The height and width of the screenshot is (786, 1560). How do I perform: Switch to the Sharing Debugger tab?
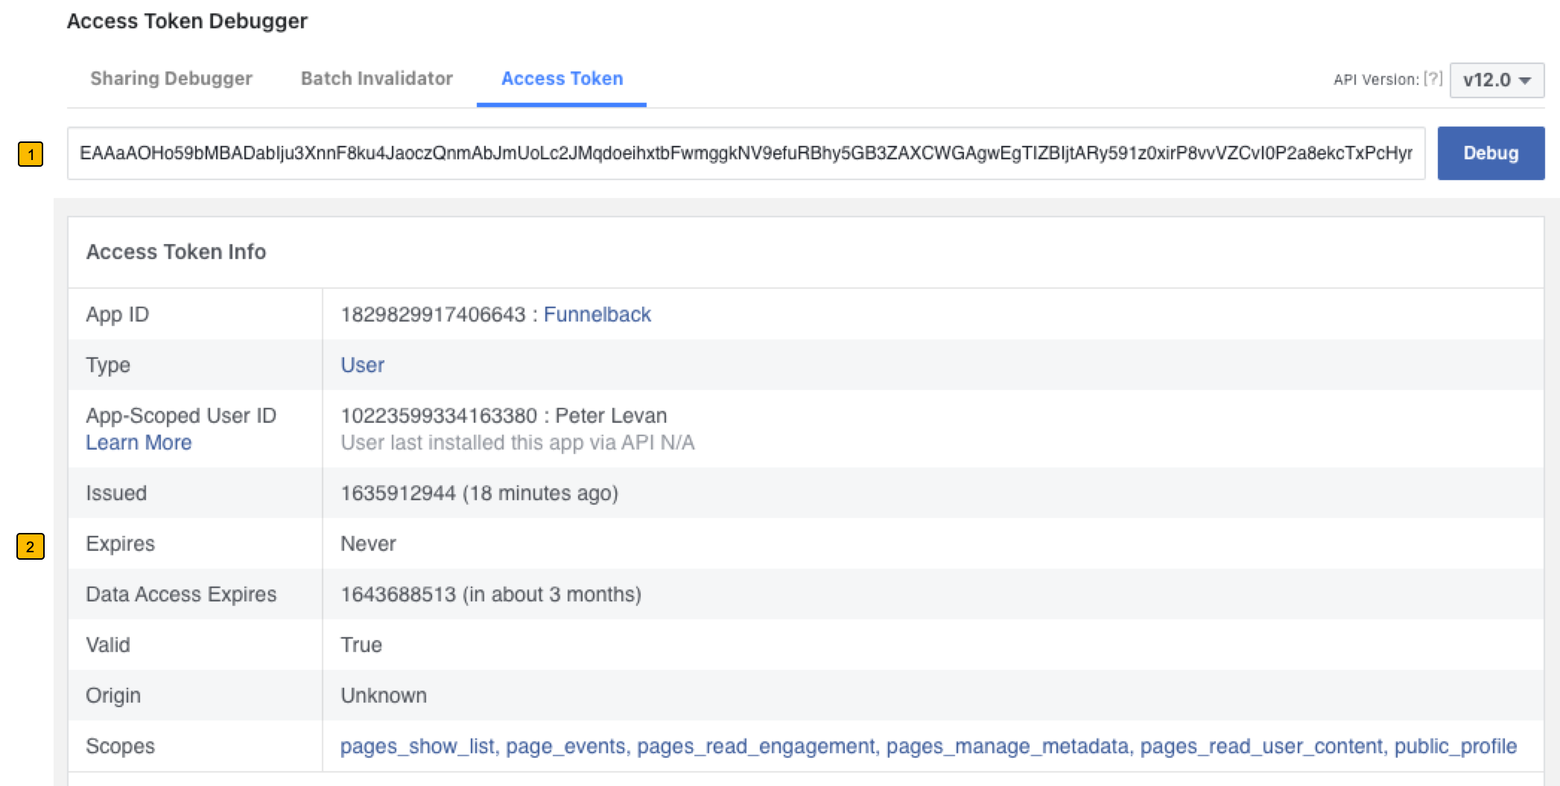point(171,78)
